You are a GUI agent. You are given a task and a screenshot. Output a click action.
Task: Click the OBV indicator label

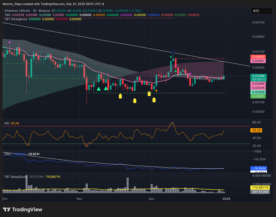[x=7, y=154]
